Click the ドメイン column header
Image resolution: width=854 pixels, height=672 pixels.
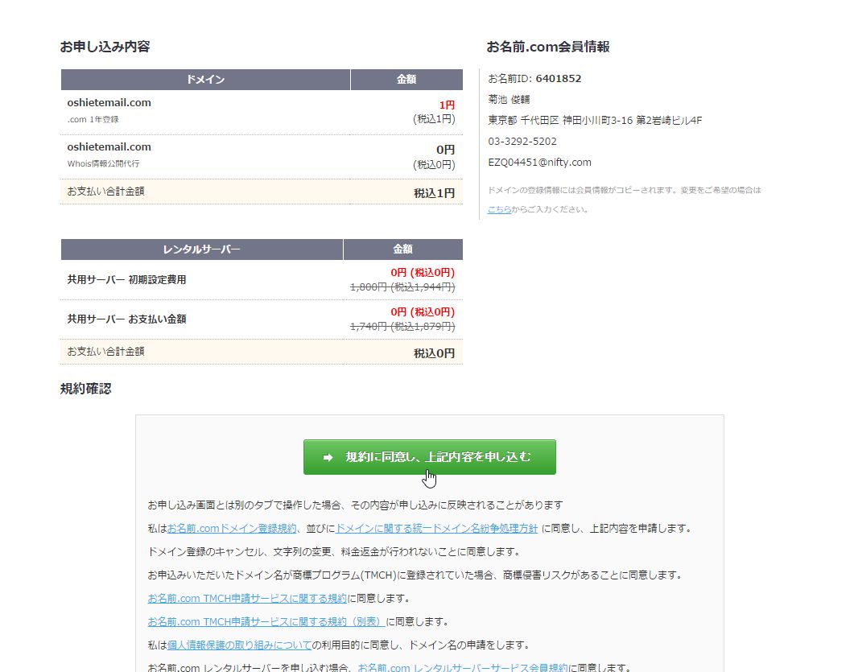205,80
